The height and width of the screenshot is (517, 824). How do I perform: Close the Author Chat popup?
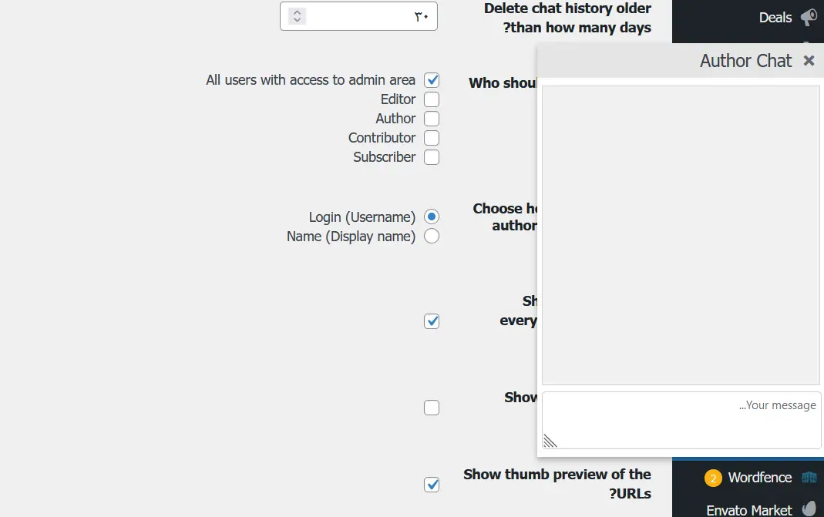(809, 61)
